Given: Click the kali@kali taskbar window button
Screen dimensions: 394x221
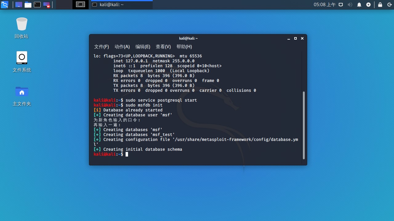Looking at the screenshot, I should [x=122, y=5].
